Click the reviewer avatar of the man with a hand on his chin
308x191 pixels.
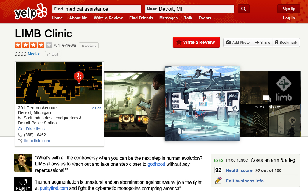23,163
